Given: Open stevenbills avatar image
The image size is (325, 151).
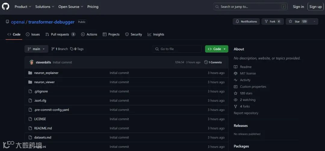Looking at the screenshot, I should [32, 62].
